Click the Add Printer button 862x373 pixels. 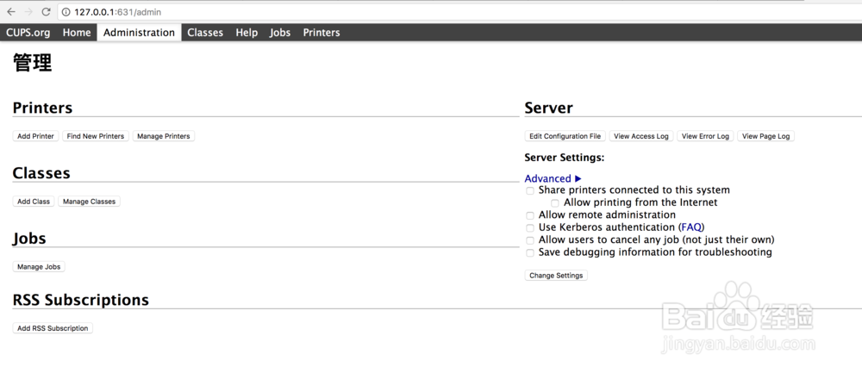(36, 136)
